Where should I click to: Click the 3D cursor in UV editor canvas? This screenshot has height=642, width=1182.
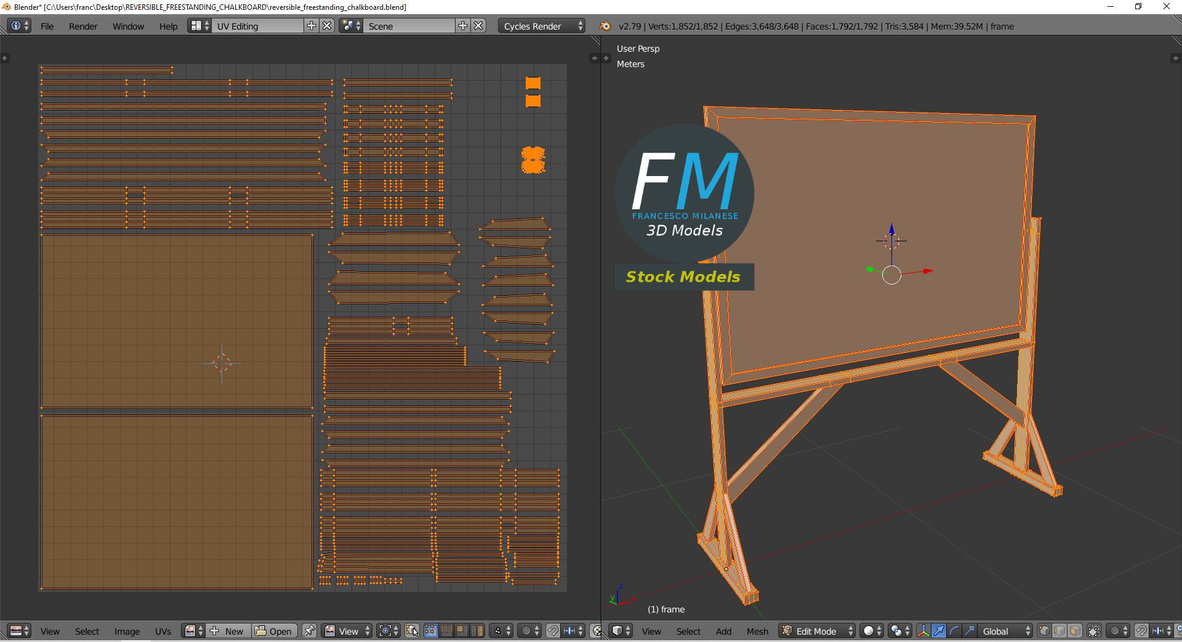pyautogui.click(x=222, y=363)
